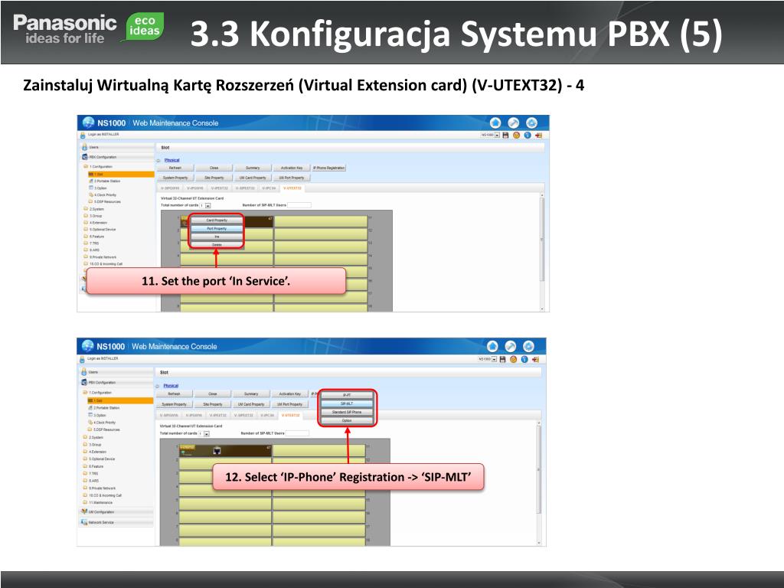Choose Option in IP Phone Registration menu

(x=347, y=420)
